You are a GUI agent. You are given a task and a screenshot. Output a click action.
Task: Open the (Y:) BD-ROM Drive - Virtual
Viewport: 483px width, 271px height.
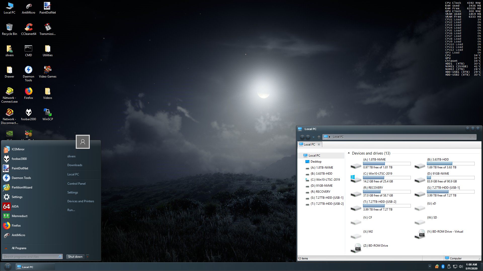[x=445, y=231]
